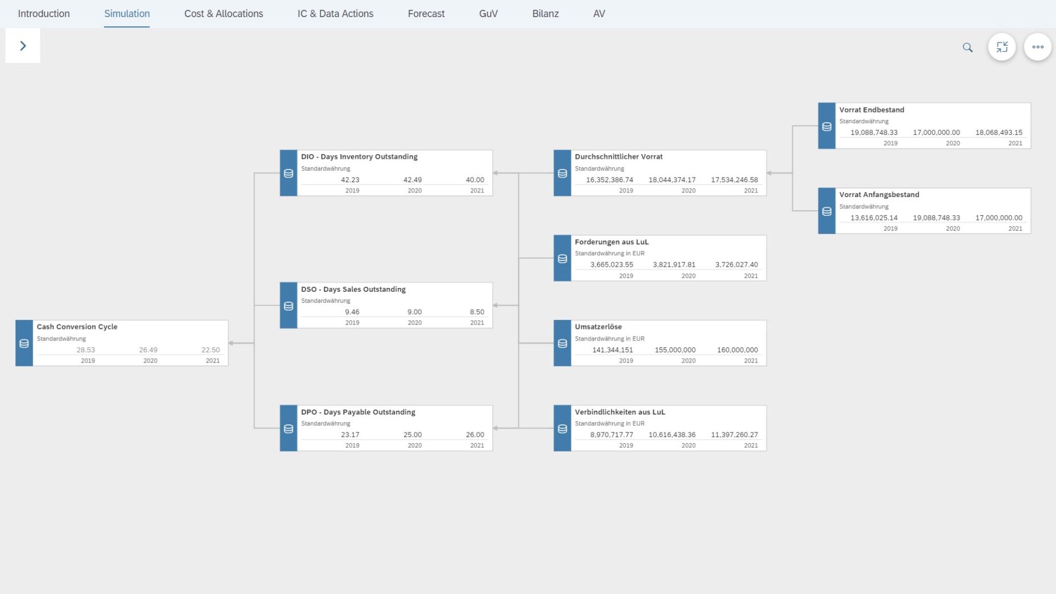
Task: Switch to the Introduction tab
Action: (44, 14)
